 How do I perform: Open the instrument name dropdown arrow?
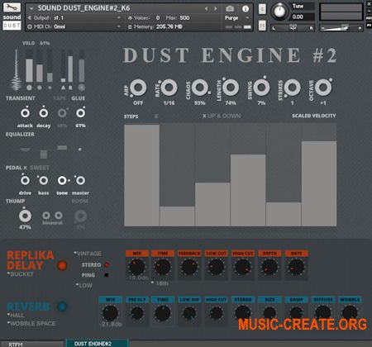click(x=31, y=8)
